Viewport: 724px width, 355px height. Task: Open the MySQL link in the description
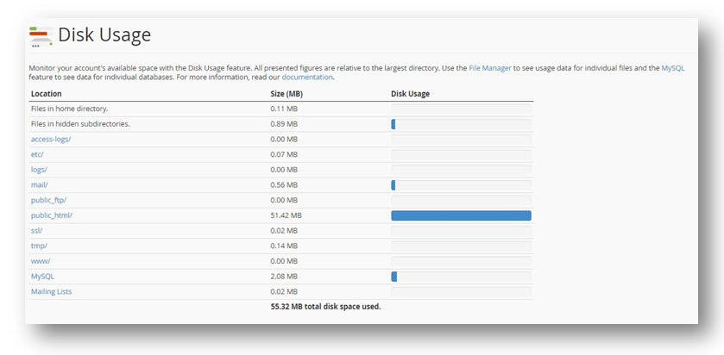pos(673,68)
